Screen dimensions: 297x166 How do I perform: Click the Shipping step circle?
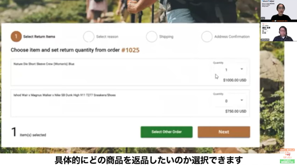click(x=152, y=36)
